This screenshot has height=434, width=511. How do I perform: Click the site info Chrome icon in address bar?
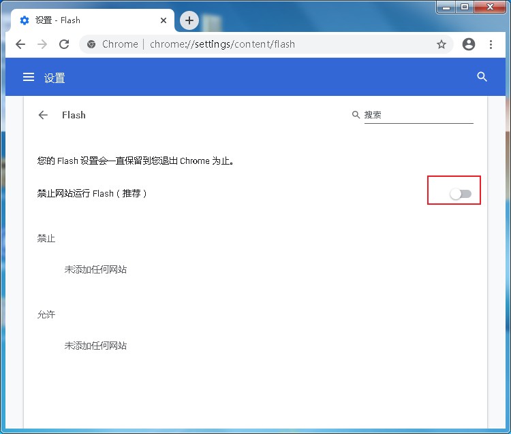tap(91, 44)
